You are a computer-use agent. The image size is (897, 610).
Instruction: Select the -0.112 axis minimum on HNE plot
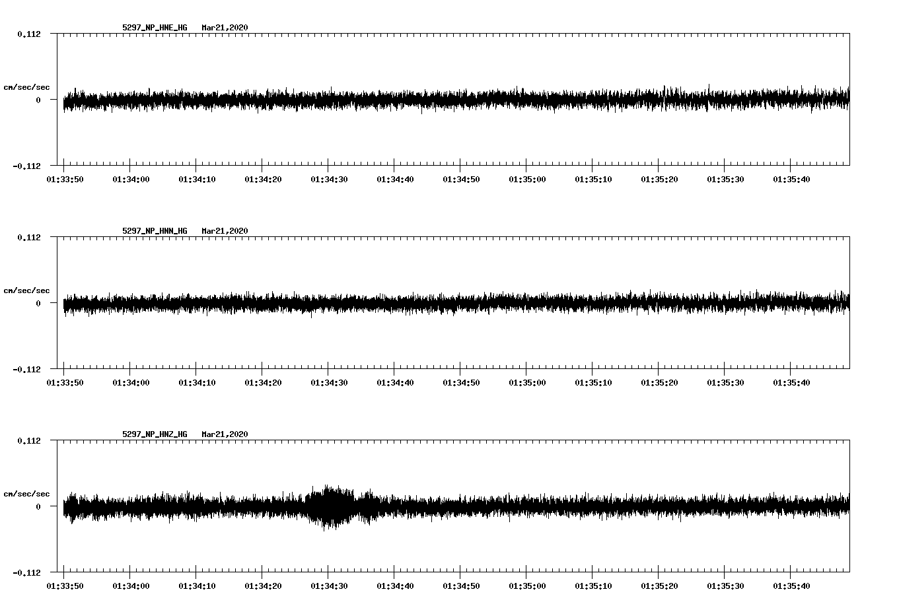click(26, 166)
